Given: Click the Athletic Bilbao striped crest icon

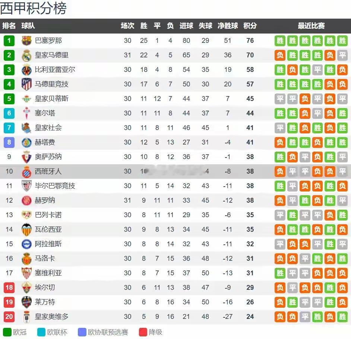Looking at the screenshot, I should click(26, 186).
